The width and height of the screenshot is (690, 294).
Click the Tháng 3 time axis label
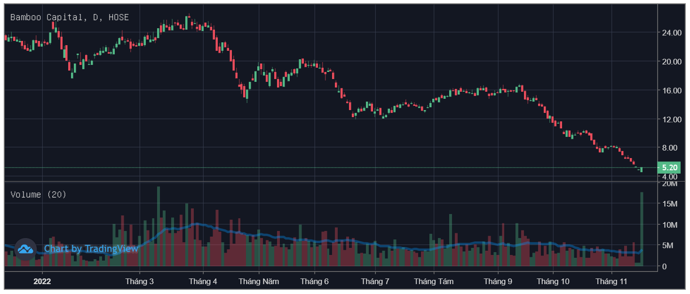click(x=139, y=282)
